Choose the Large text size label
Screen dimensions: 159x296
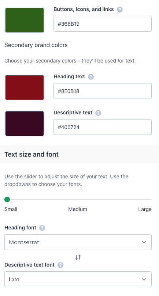tap(145, 209)
